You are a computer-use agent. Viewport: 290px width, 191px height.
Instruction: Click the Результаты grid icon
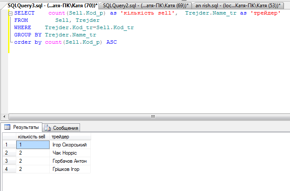click(7, 127)
